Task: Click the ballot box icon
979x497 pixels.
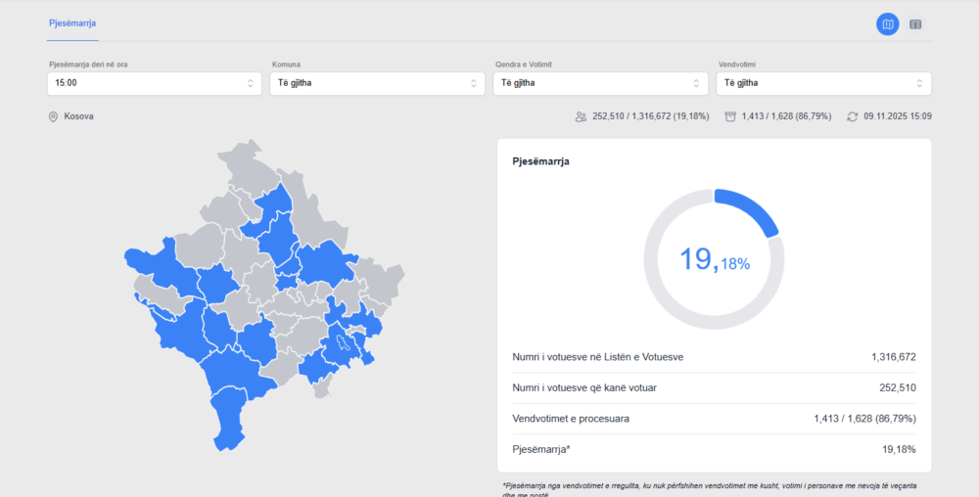Action: (x=729, y=116)
